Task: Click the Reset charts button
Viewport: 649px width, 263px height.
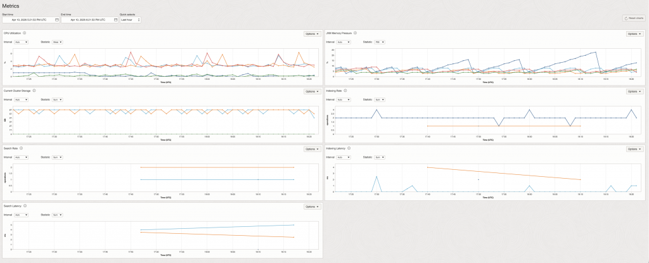Action: pos(634,19)
